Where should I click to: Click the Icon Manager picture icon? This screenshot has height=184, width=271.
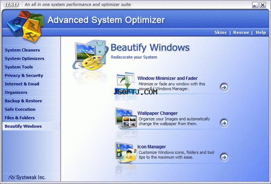click(x=126, y=153)
